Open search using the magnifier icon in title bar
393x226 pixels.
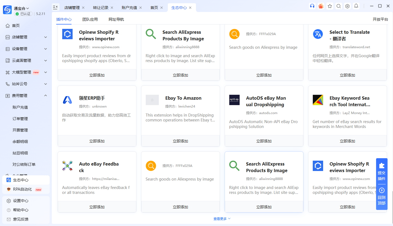point(339,6)
